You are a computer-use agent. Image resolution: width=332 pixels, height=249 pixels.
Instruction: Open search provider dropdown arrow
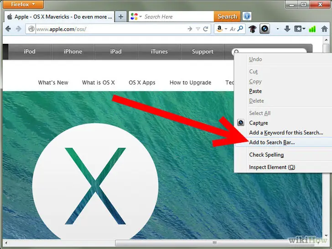coord(140,16)
